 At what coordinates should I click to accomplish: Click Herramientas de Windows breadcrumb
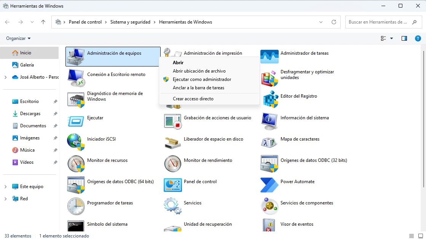click(x=185, y=22)
